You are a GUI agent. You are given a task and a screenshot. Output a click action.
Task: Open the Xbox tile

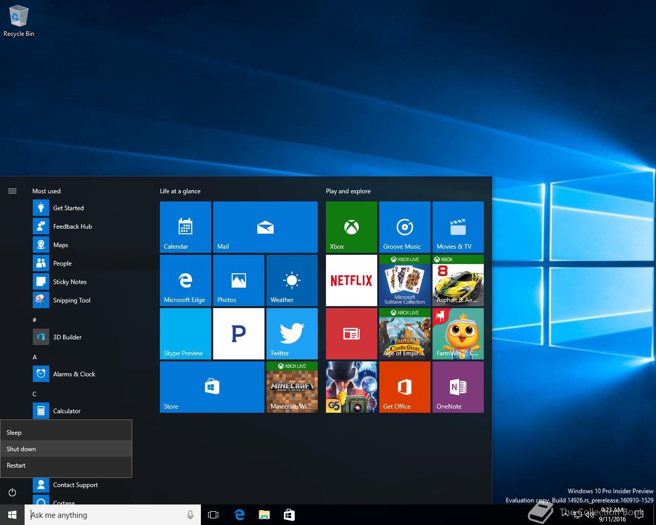(x=352, y=227)
